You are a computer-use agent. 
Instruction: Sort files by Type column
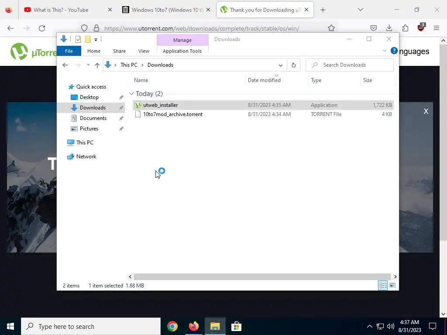pyautogui.click(x=316, y=80)
